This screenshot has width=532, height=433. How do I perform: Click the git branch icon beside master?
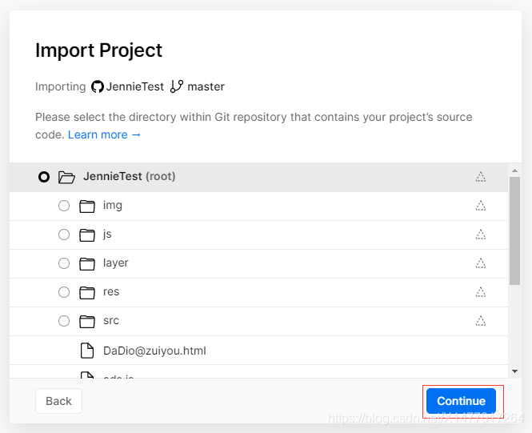click(177, 86)
